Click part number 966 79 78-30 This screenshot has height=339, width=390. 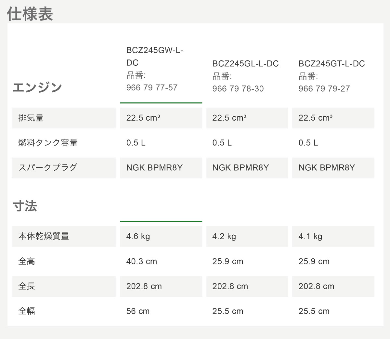(238, 89)
